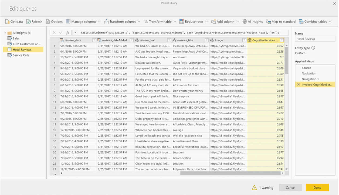This screenshot has width=339, height=195.
Task: Click the CognitiveServices column ABC123 type icon
Action: pyautogui.click(x=249, y=40)
